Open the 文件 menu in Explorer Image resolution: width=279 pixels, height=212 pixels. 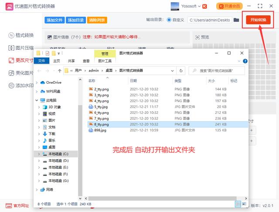coord(41,61)
